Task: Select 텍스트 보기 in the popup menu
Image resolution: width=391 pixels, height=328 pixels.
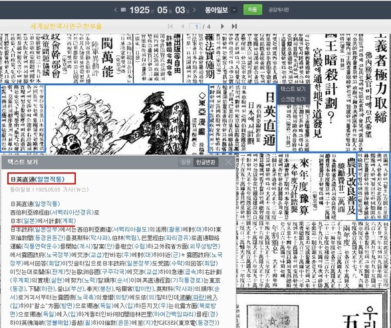Action: pos(293,88)
